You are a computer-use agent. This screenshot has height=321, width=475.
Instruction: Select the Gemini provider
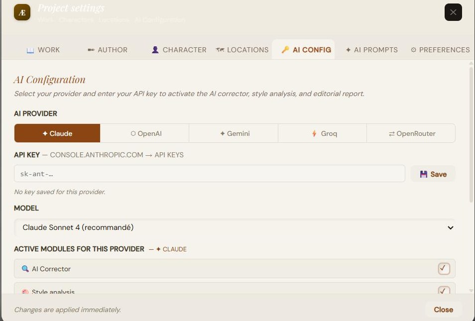234,133
